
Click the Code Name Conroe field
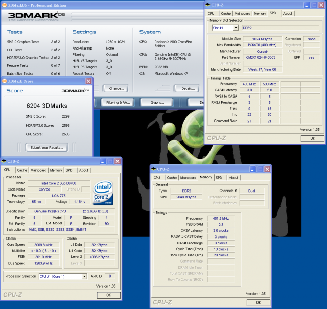tap(44, 189)
